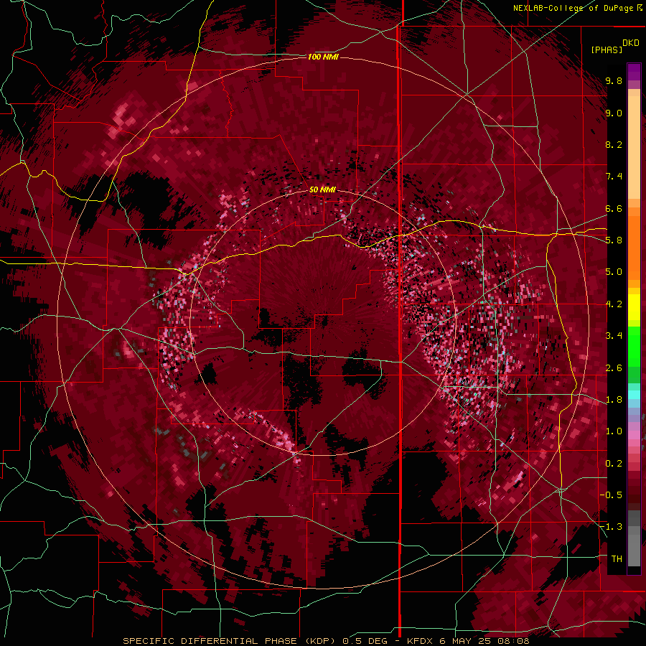Click the 1.0 value on color scale
This screenshot has width=646, height=646.
(x=614, y=431)
